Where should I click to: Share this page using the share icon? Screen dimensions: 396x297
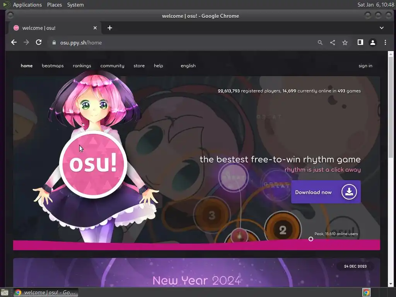pos(333,43)
